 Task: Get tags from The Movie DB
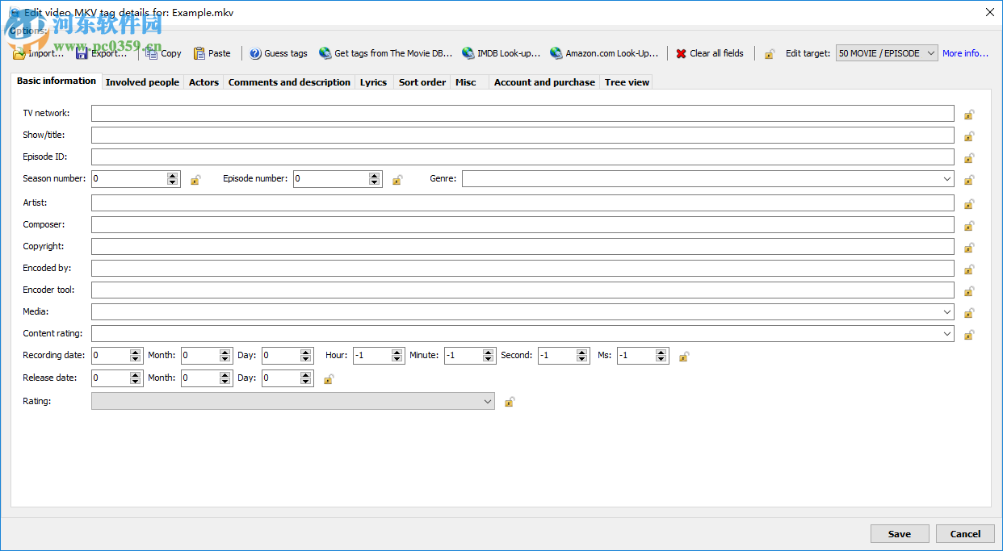(x=385, y=52)
